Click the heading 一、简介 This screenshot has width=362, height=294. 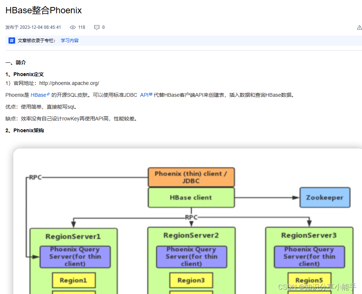[16, 62]
